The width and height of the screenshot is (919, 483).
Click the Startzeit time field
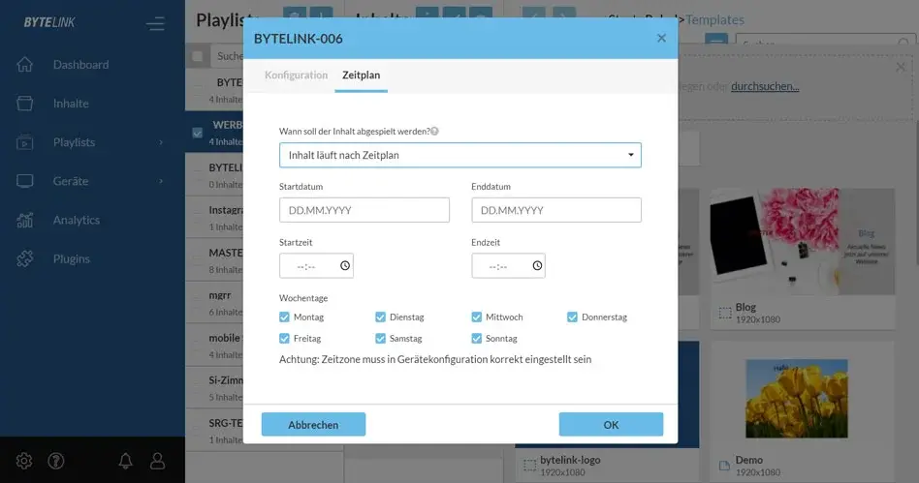click(316, 266)
